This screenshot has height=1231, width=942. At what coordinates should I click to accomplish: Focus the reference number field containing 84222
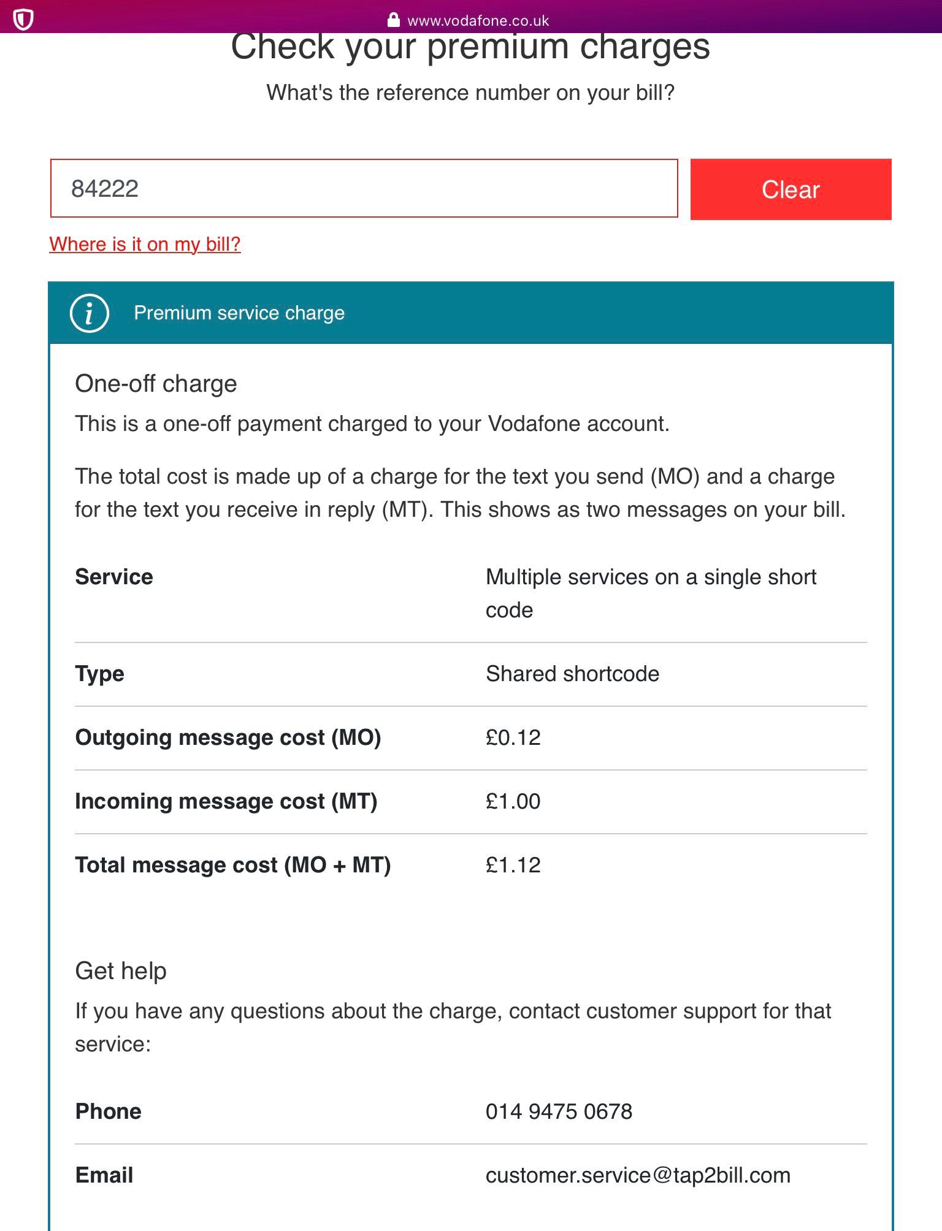point(364,189)
